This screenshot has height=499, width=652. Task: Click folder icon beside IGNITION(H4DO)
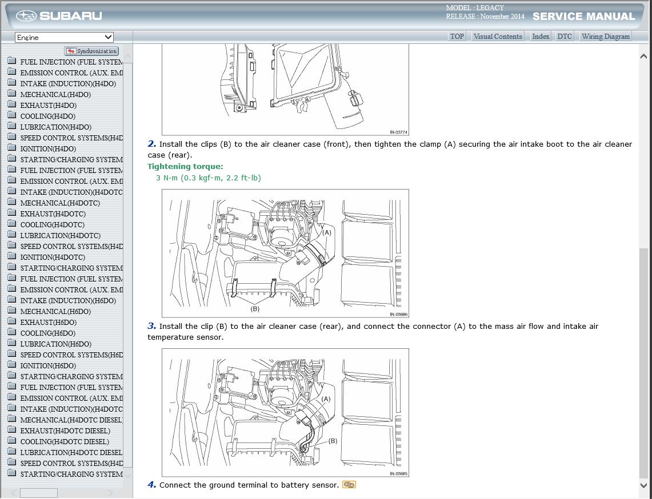tap(11, 147)
